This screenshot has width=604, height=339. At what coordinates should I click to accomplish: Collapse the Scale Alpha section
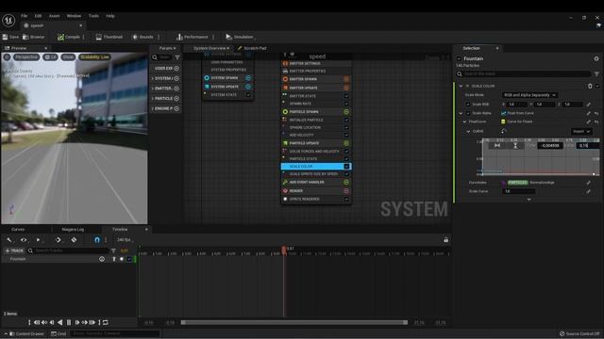tap(461, 113)
